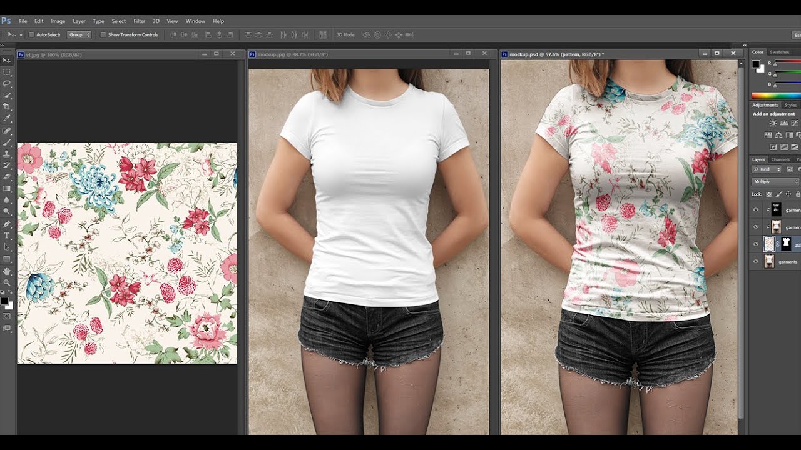Select the Rectangle shape tool
801x450 pixels.
(7, 258)
